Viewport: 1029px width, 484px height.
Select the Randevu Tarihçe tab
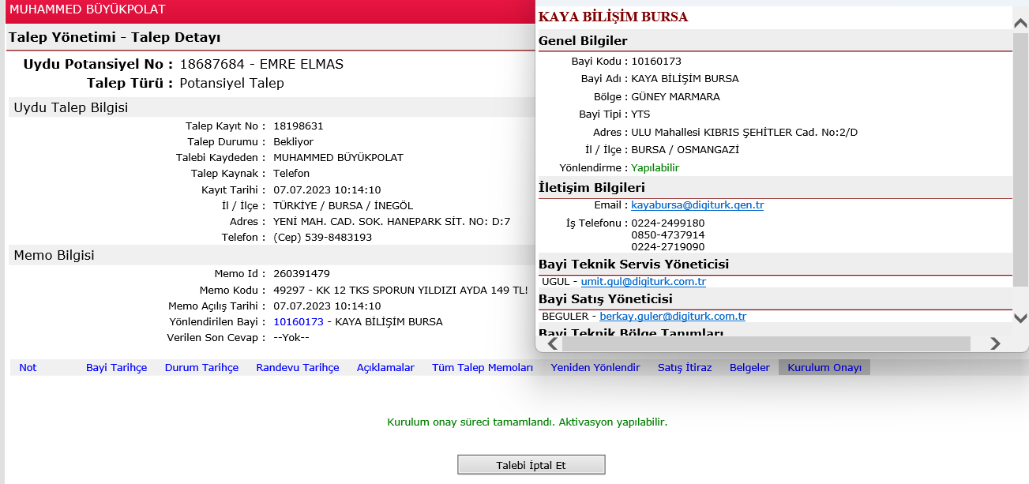coord(298,368)
